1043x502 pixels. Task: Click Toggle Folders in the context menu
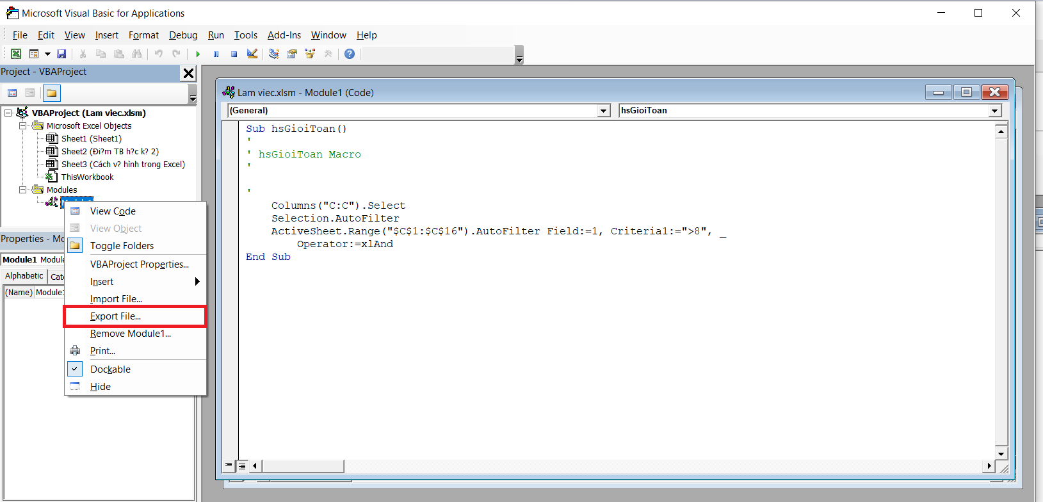(122, 246)
